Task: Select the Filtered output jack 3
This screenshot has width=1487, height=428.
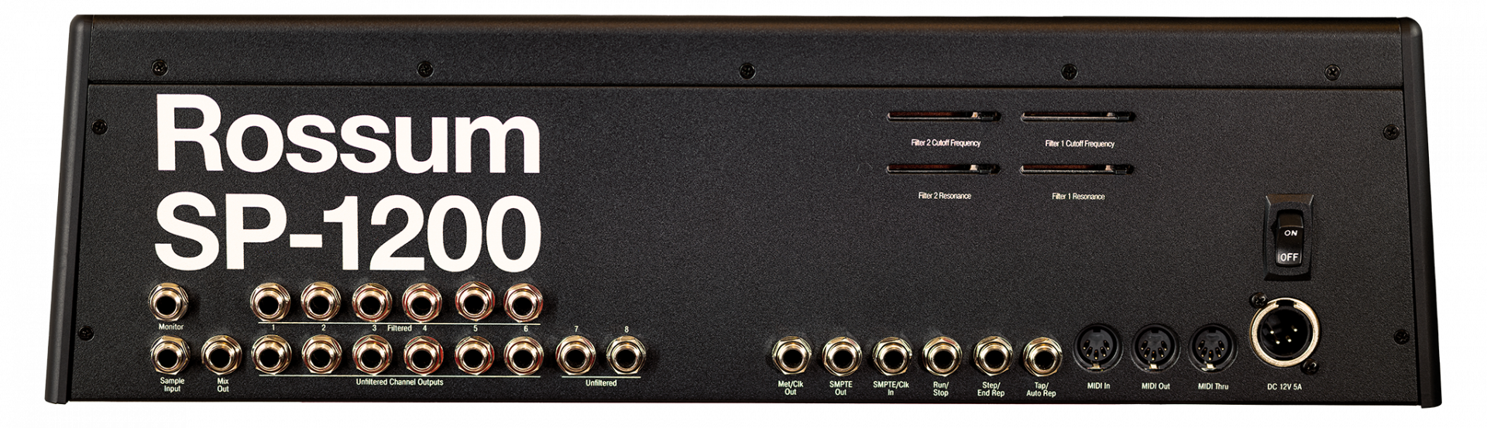Action: coord(372,302)
